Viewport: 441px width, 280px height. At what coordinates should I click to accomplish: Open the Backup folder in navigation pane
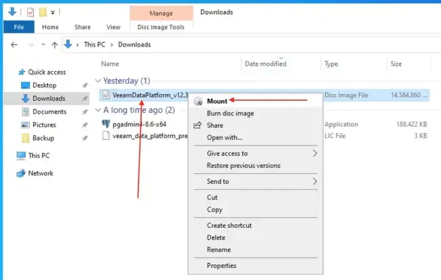click(x=43, y=138)
